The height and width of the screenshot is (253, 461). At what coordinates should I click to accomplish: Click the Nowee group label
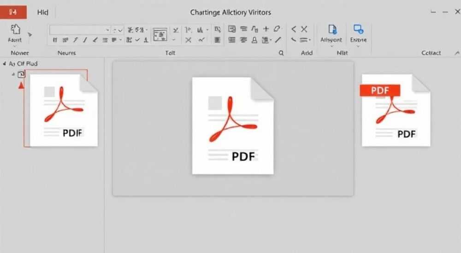pos(20,53)
